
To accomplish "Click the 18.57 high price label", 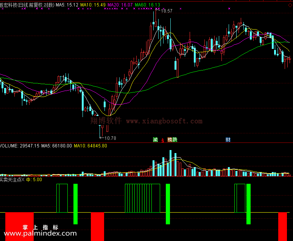I will click(x=167, y=11).
